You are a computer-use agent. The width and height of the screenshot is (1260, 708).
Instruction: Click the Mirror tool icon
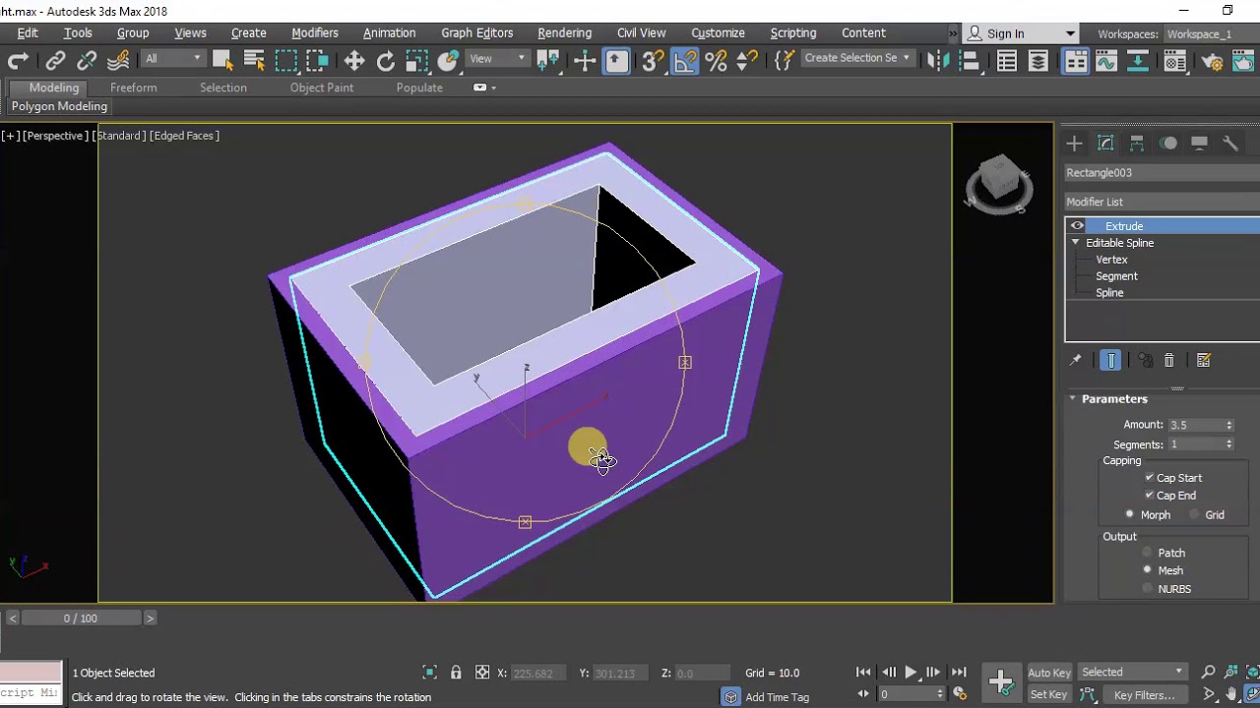[938, 61]
